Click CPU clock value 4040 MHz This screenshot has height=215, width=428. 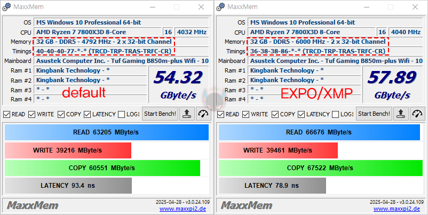(x=406, y=32)
